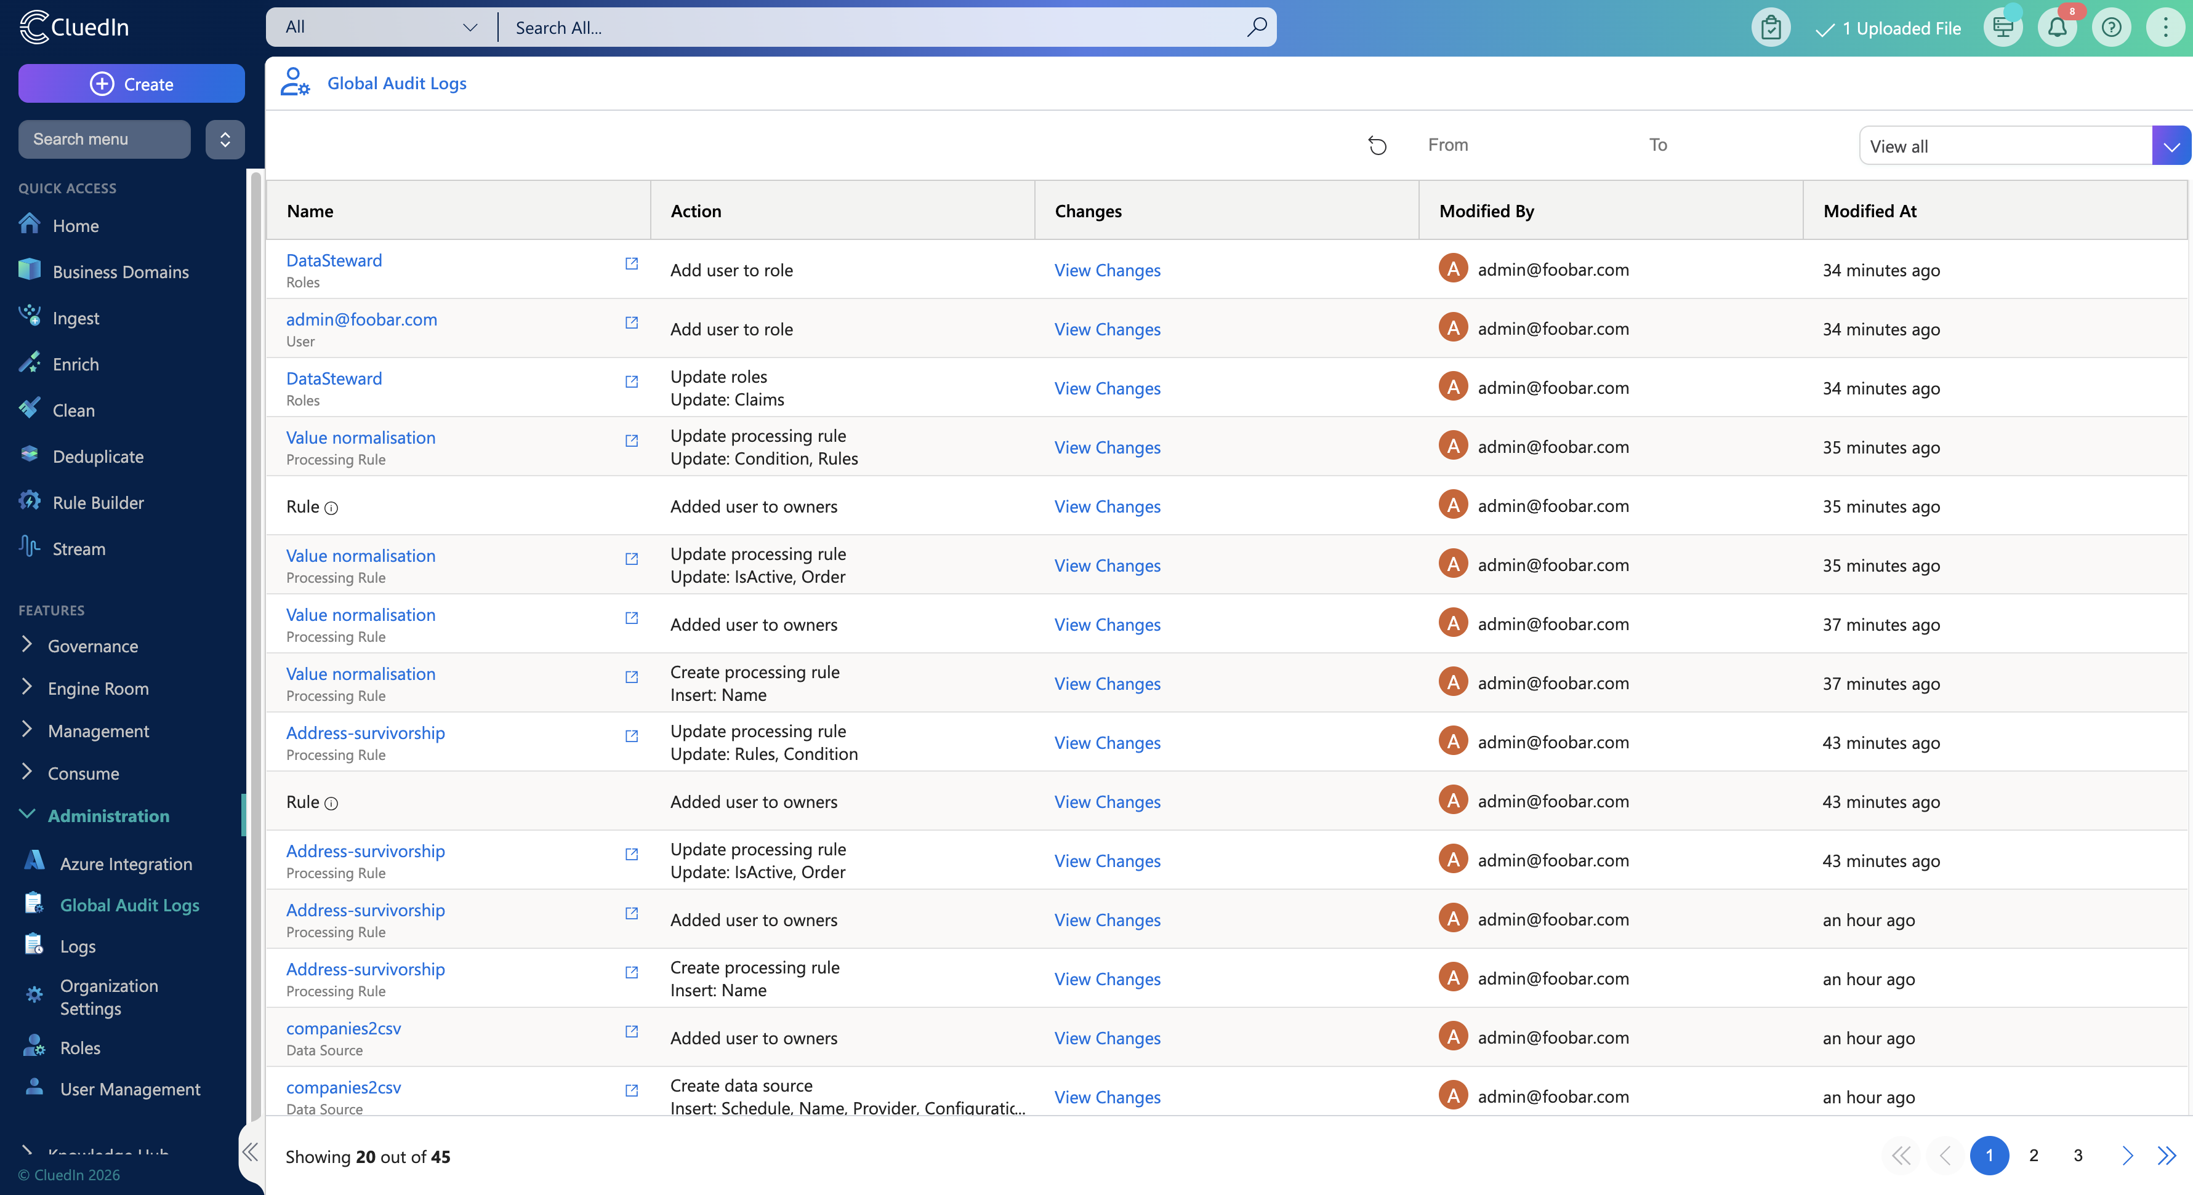Open external link icon for companies2csv Added user row
2193x1195 pixels.
click(x=631, y=1031)
